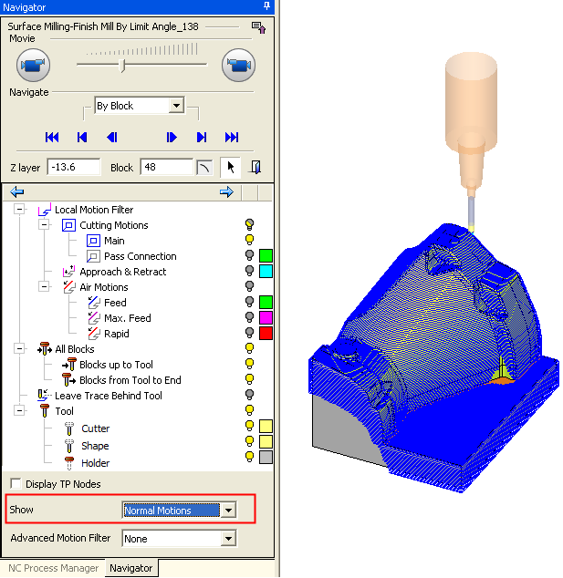Viewport: 563px width, 578px height.
Task: Click the pin icon in Navigator title
Action: (x=266, y=6)
